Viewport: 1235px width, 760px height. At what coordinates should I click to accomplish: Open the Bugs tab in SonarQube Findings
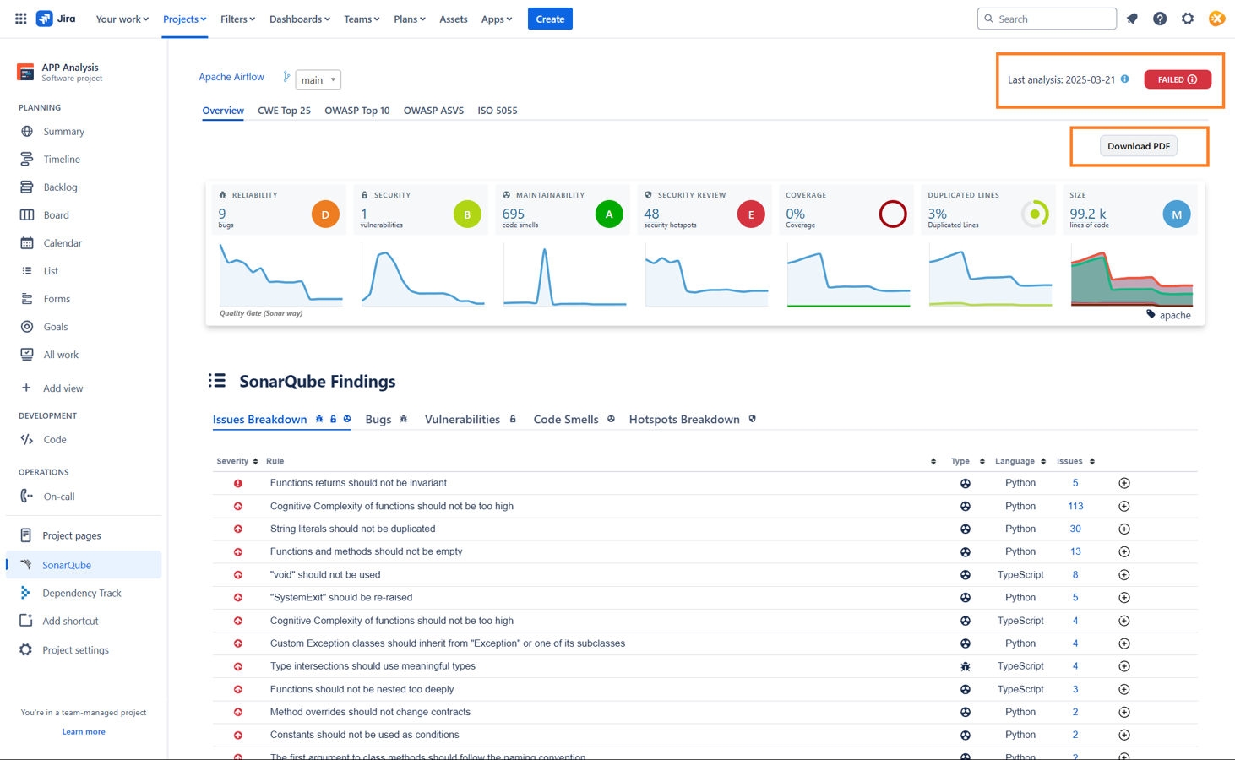click(x=378, y=419)
